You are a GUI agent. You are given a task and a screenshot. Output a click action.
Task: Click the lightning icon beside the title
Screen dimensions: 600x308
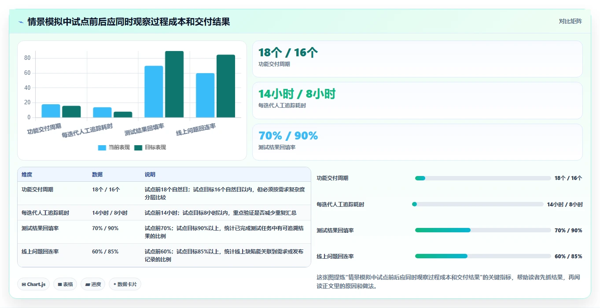21,22
